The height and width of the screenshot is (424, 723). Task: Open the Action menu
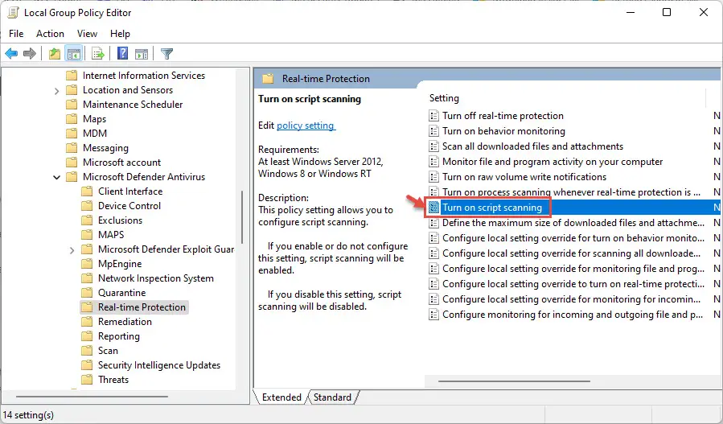50,34
